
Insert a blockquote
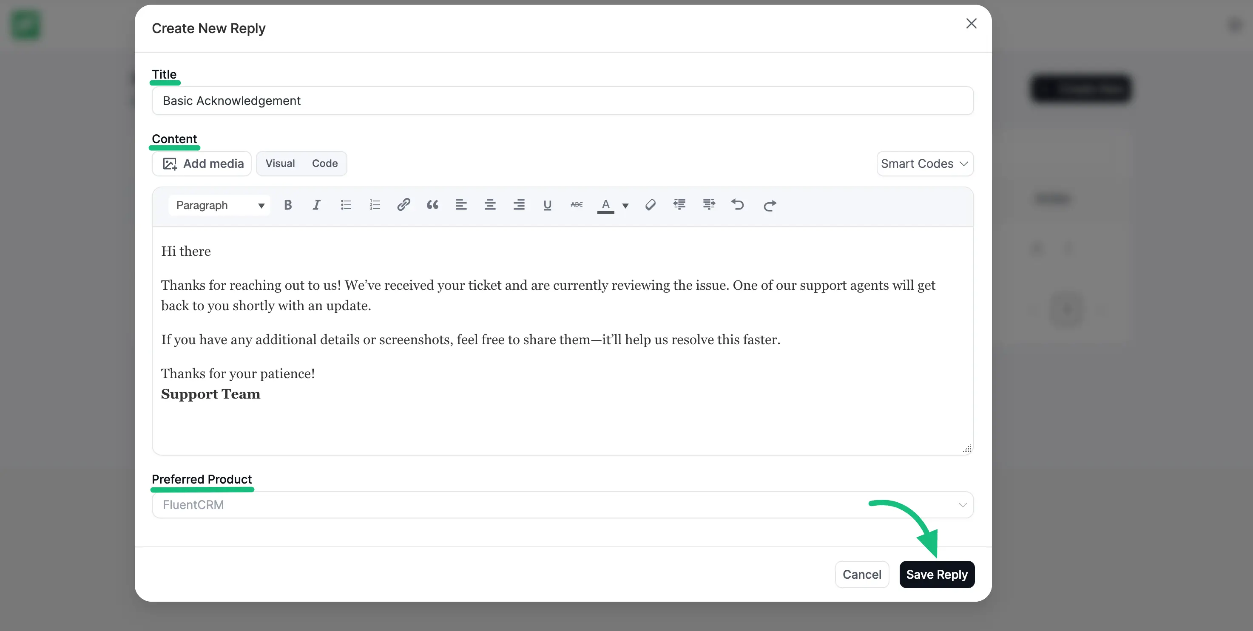tap(432, 205)
